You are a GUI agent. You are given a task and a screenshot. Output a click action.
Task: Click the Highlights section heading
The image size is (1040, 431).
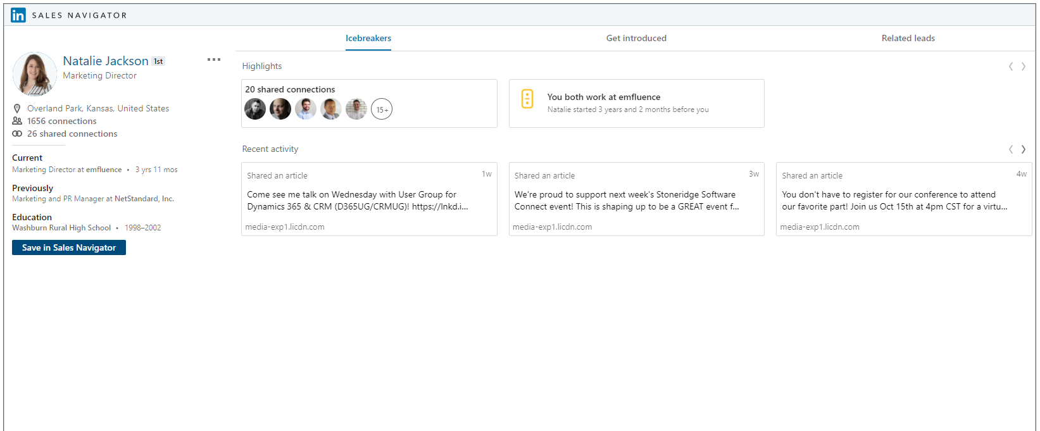(x=262, y=66)
